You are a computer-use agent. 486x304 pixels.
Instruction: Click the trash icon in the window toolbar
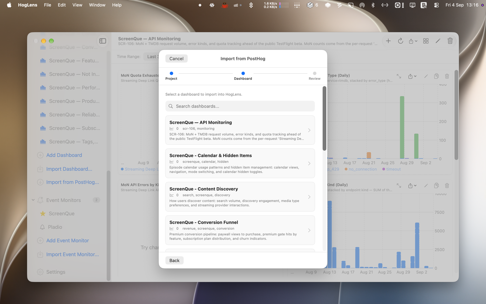(x=450, y=41)
